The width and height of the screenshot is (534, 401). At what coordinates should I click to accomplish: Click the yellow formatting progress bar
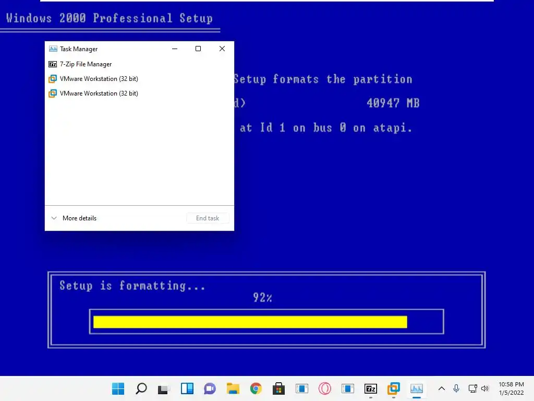tap(250, 322)
